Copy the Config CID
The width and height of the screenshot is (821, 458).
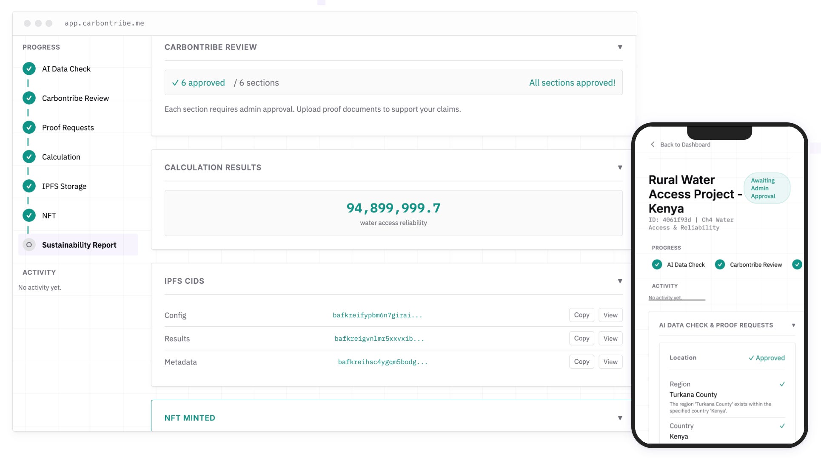point(582,315)
